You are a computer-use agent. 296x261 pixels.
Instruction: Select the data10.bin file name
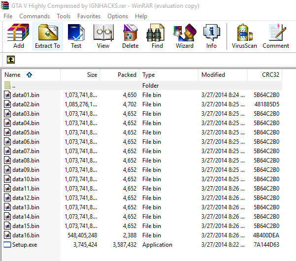[26, 179]
